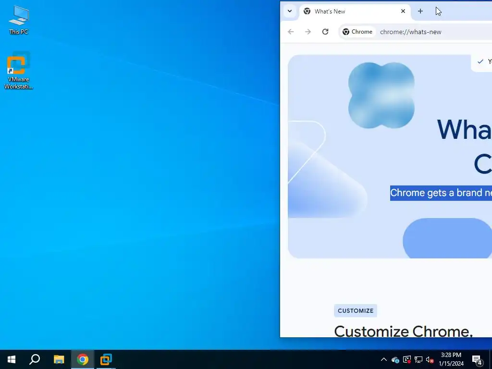Click the chrome://whats-new address field
The width and height of the screenshot is (492, 369).
click(x=410, y=32)
